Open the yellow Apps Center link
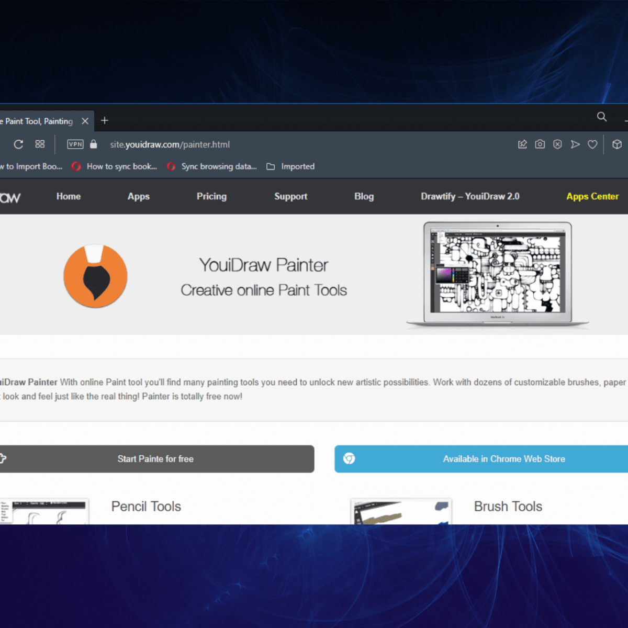 [592, 196]
